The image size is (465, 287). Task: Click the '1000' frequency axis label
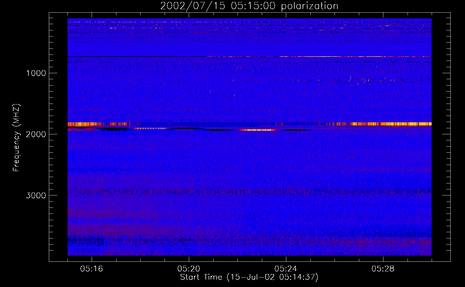point(36,73)
